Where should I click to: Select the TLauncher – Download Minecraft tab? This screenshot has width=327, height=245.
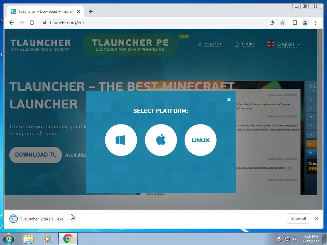click(45, 11)
